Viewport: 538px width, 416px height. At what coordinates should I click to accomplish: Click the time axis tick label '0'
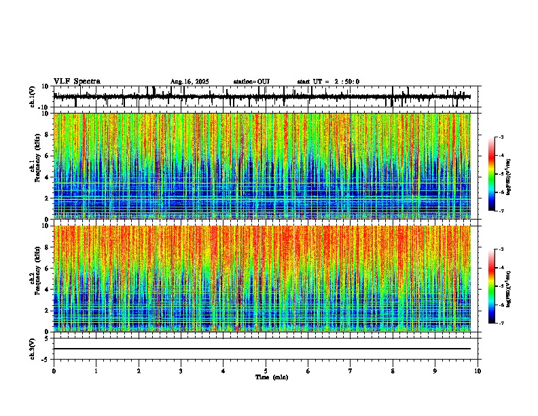pyautogui.click(x=54, y=371)
